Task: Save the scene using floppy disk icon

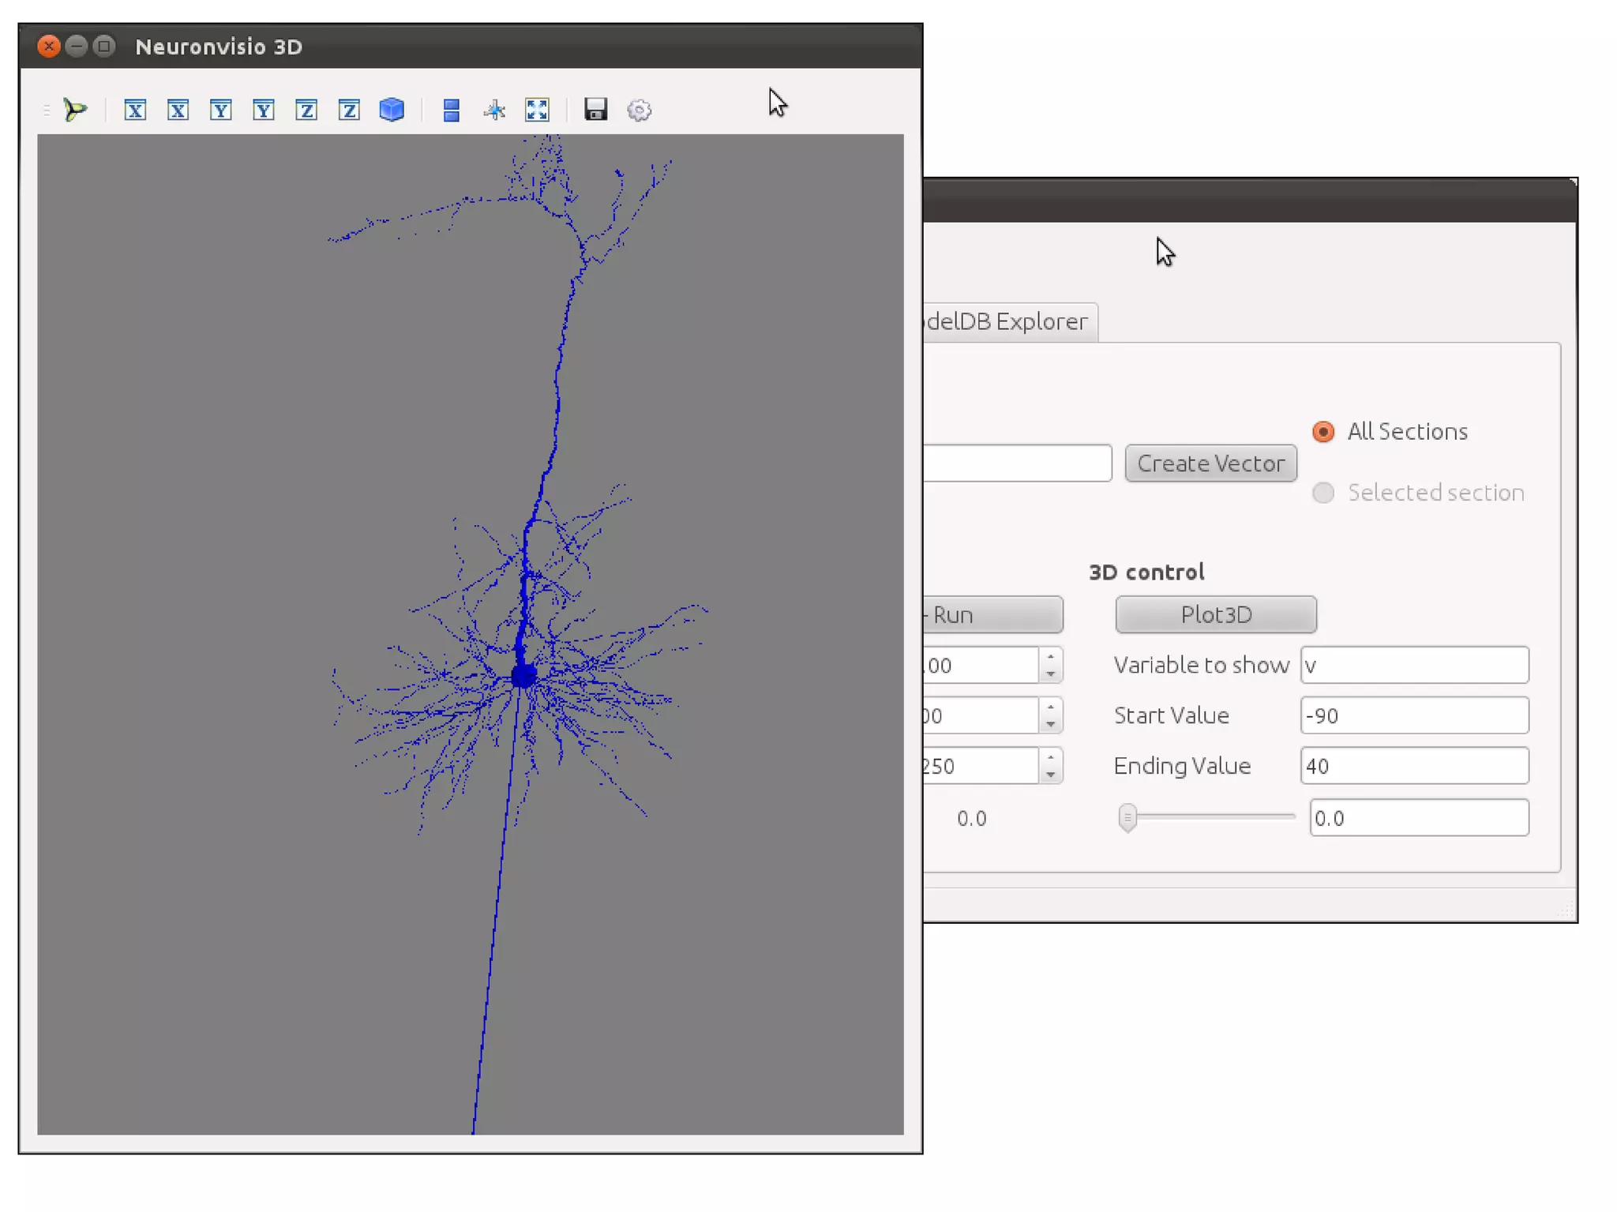Action: (595, 110)
